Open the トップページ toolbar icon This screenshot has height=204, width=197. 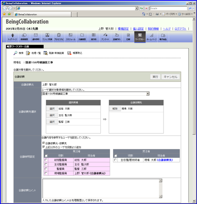pyautogui.click(x=13, y=37)
